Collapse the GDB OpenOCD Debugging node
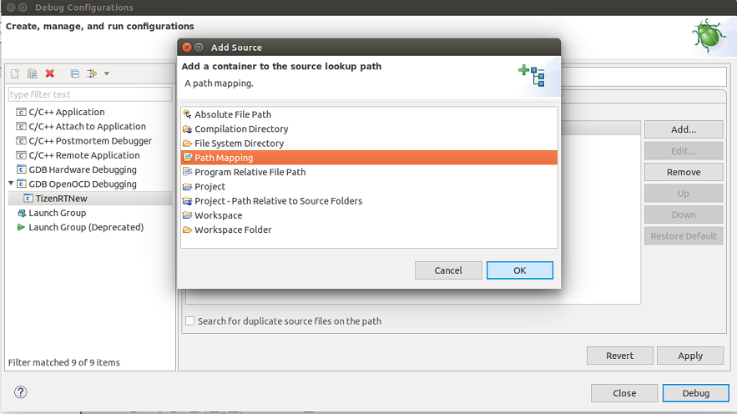 pos(11,184)
